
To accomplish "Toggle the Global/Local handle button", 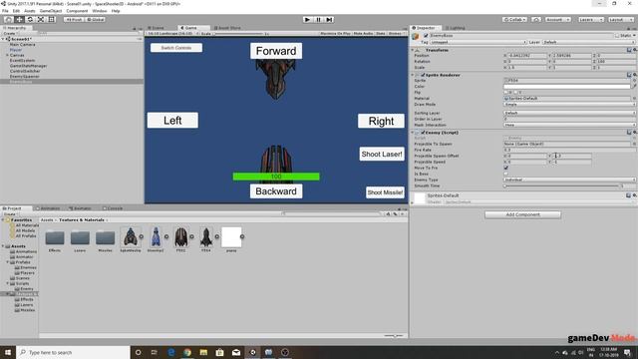I will (x=96, y=20).
